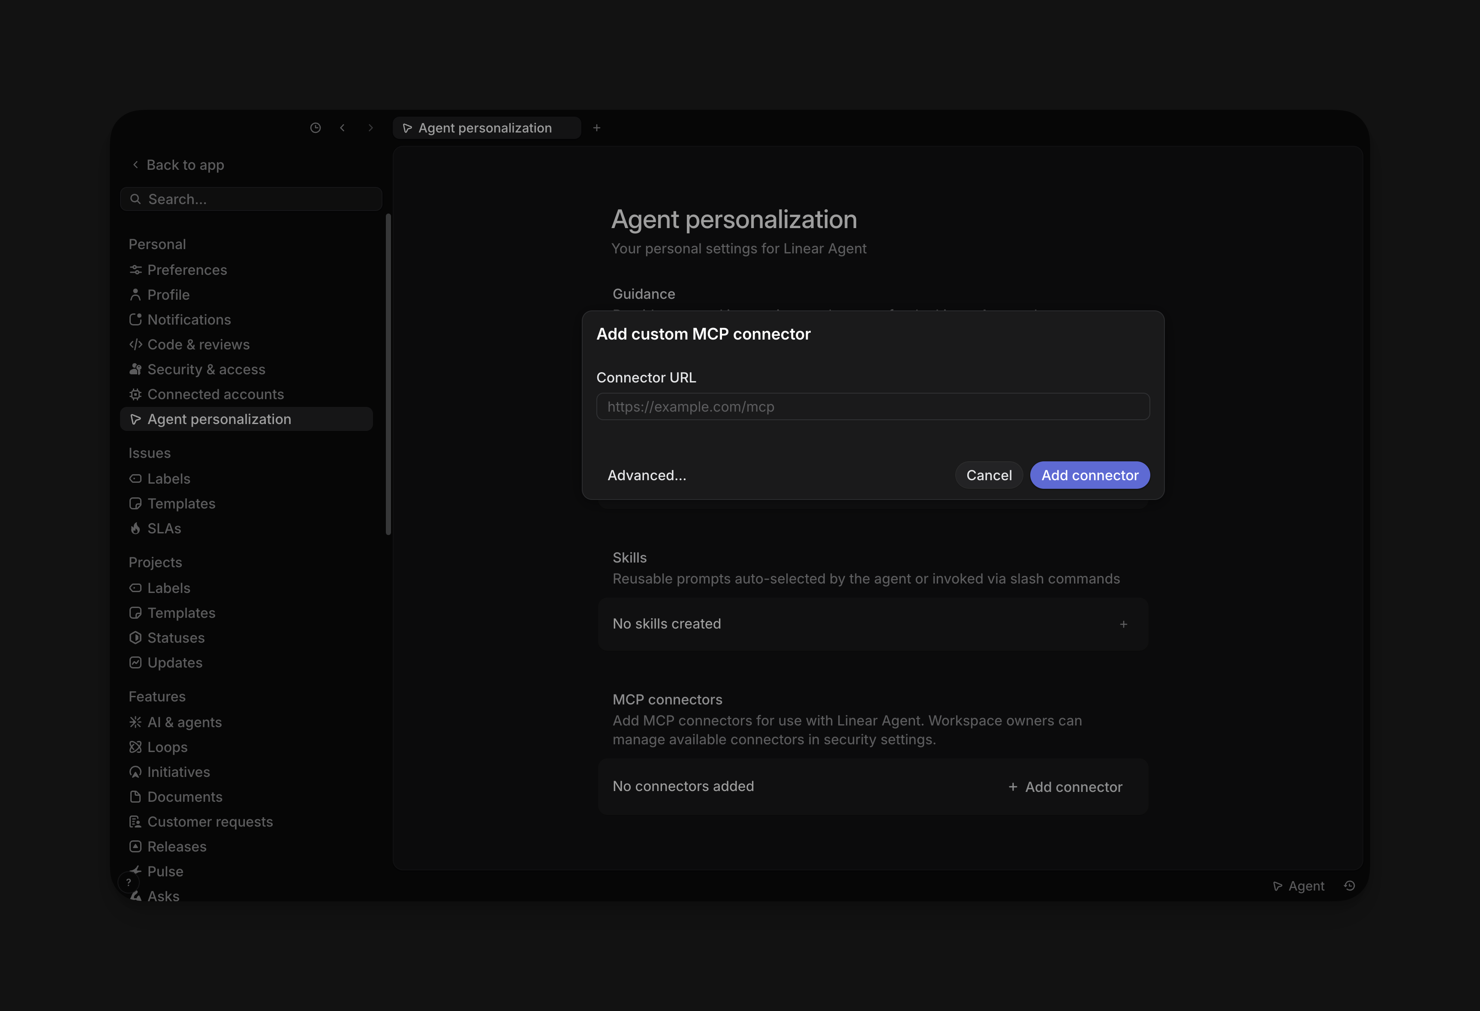The height and width of the screenshot is (1011, 1480).
Task: Click the Connected accounts icon
Action: tap(135, 394)
